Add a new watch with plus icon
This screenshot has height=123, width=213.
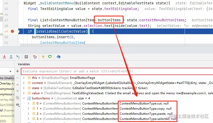(18, 71)
